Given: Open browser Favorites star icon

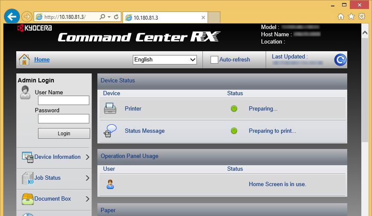Looking at the screenshot, I should coord(351,16).
